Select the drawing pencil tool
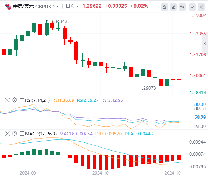This screenshot has width=208, height=176. tap(173, 7)
